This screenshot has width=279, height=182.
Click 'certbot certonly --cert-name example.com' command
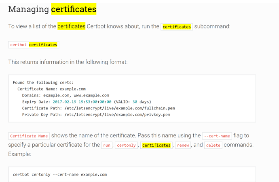tap(60, 175)
